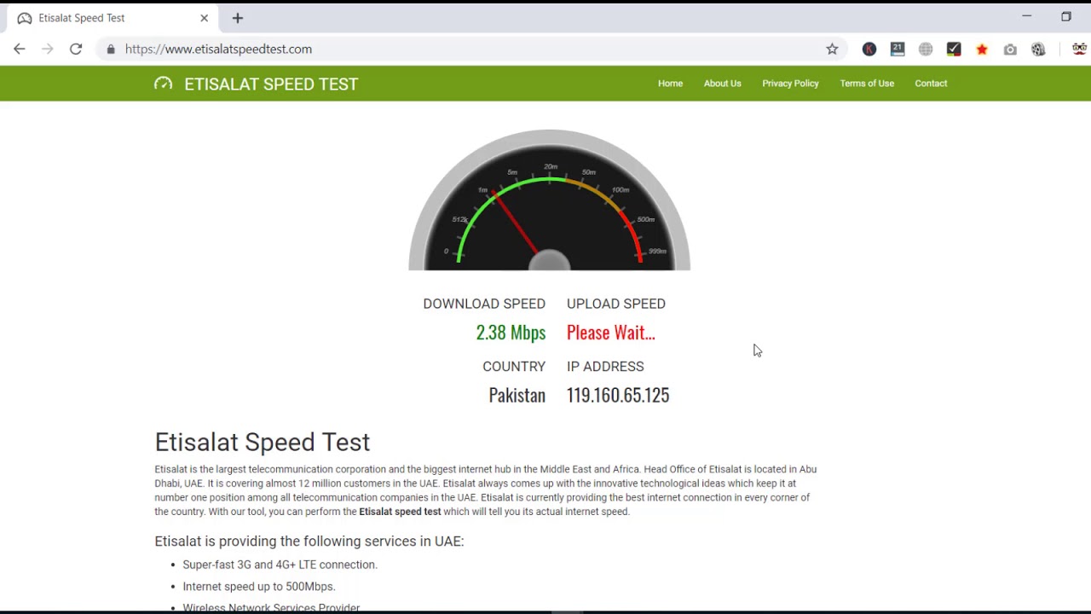Screen dimensions: 1091x614
Task: Click the speedometer logo icon in header
Action: (163, 84)
